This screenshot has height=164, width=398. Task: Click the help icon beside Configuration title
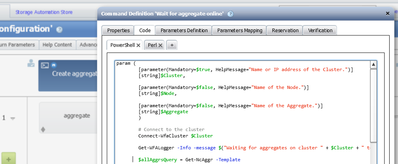[59, 29]
